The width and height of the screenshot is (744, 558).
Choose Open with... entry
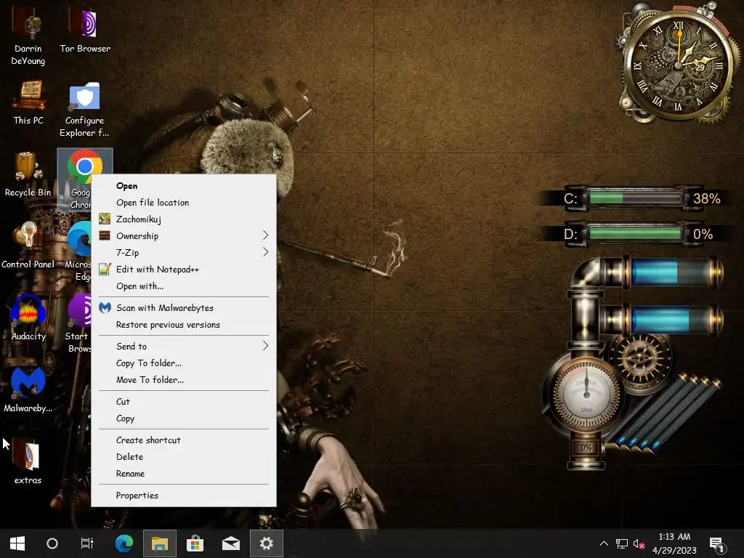[x=184, y=286]
